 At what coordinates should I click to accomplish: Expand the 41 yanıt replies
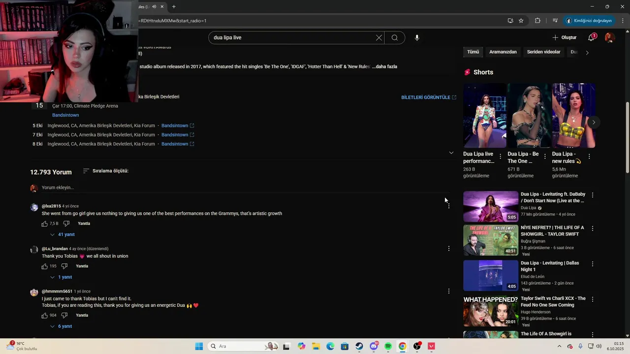point(63,235)
